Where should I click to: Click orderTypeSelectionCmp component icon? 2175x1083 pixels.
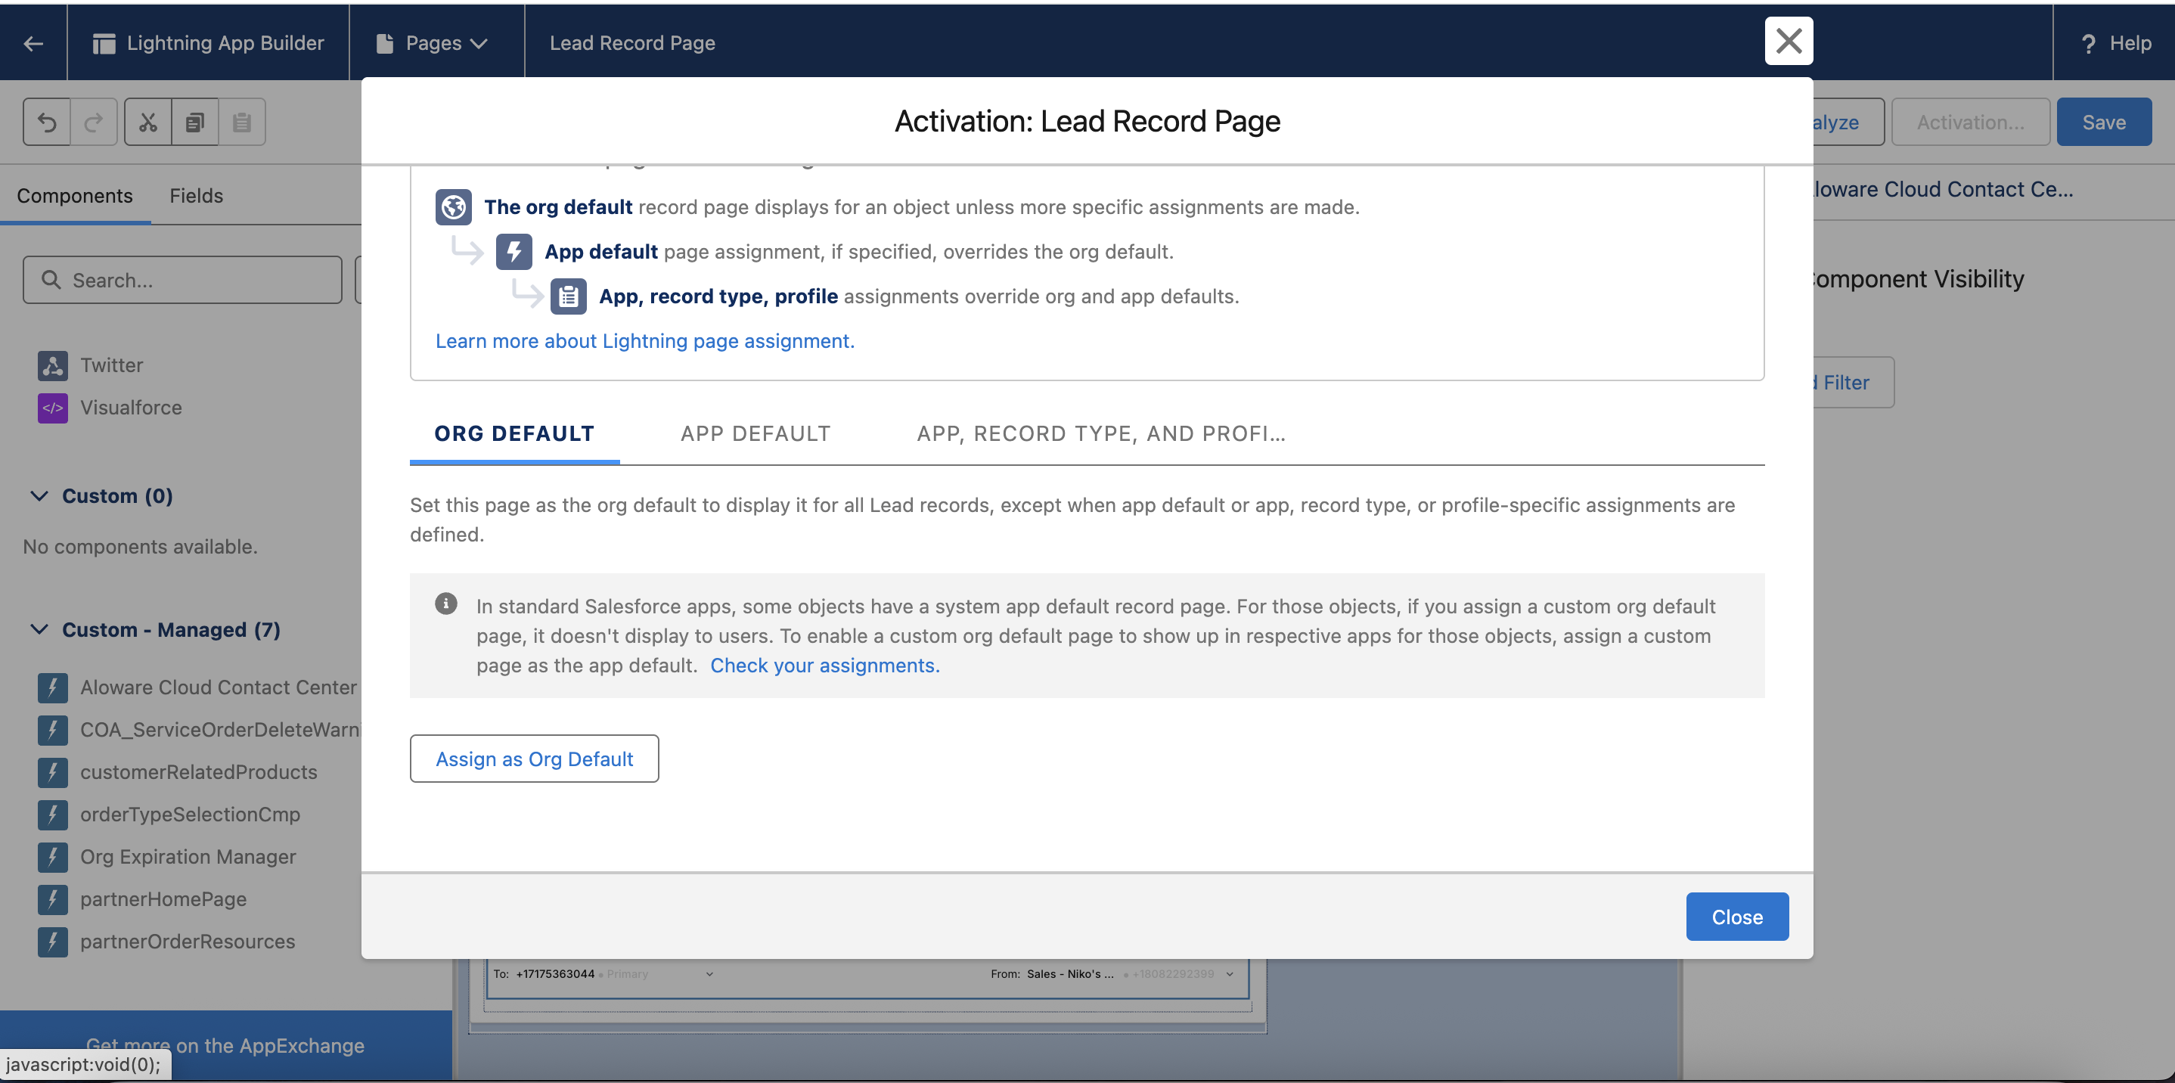[x=52, y=814]
